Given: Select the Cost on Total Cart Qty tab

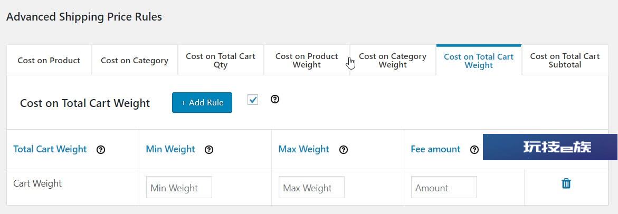Looking at the screenshot, I should pos(221,60).
